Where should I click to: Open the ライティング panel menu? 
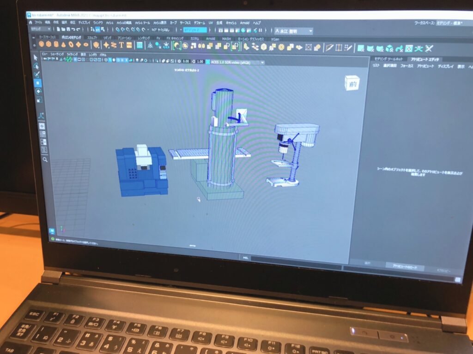pos(72,54)
